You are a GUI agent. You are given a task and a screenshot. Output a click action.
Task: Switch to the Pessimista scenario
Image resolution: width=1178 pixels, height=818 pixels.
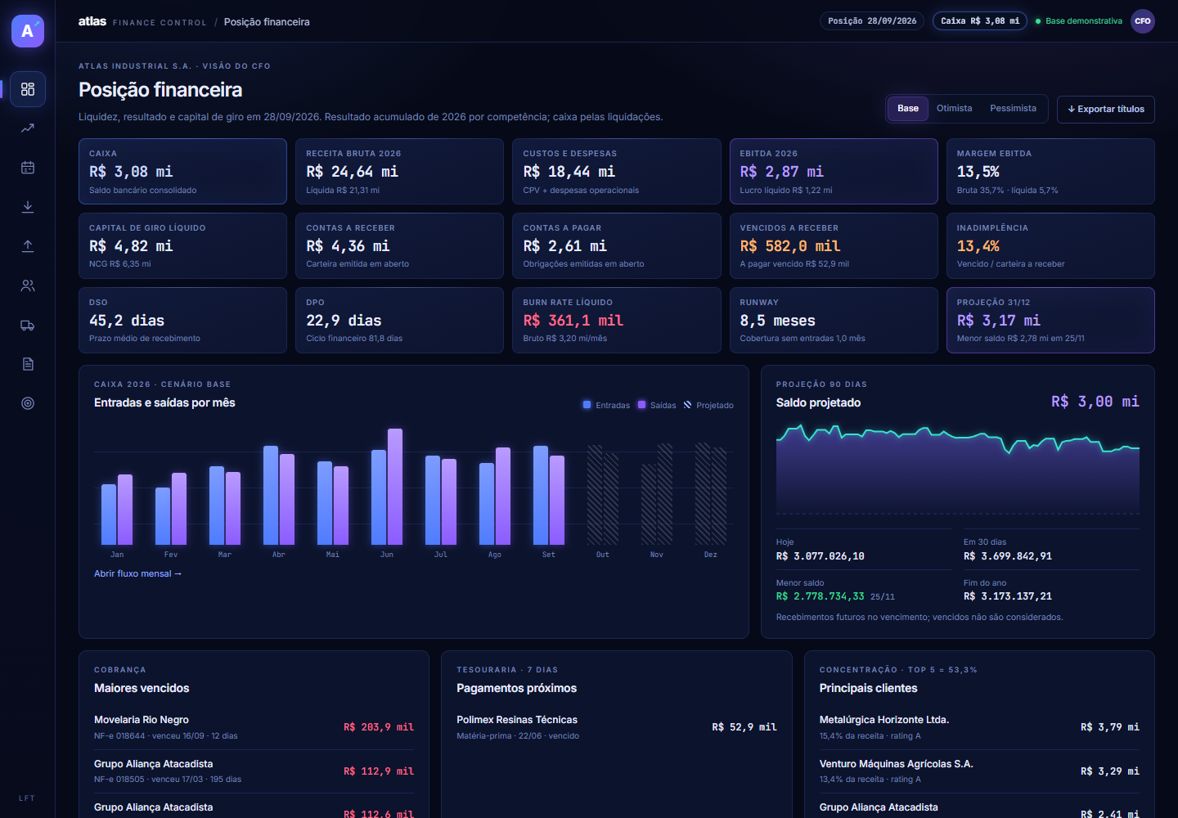click(x=1013, y=108)
